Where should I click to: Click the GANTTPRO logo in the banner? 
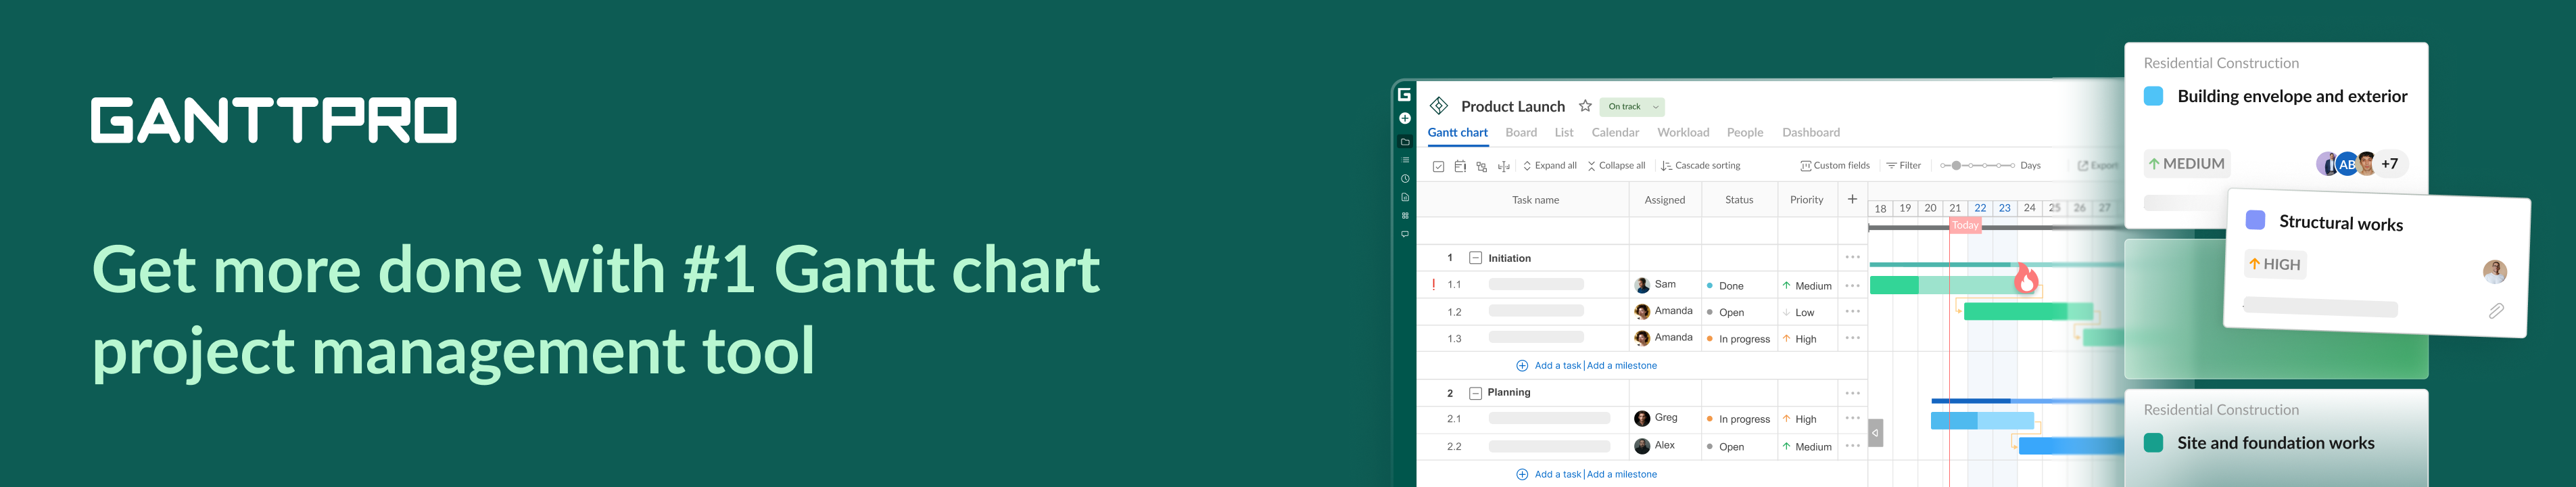pyautogui.click(x=274, y=120)
